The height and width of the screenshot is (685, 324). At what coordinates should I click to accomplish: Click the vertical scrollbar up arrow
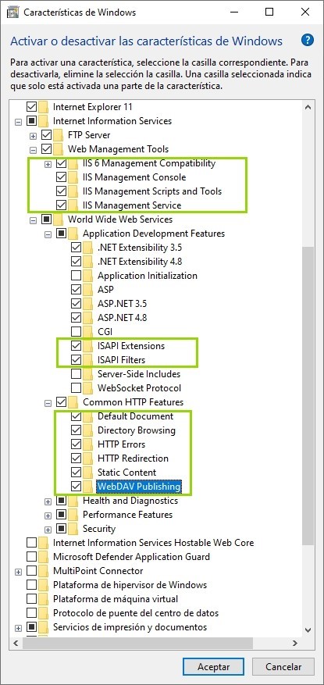pos(308,107)
